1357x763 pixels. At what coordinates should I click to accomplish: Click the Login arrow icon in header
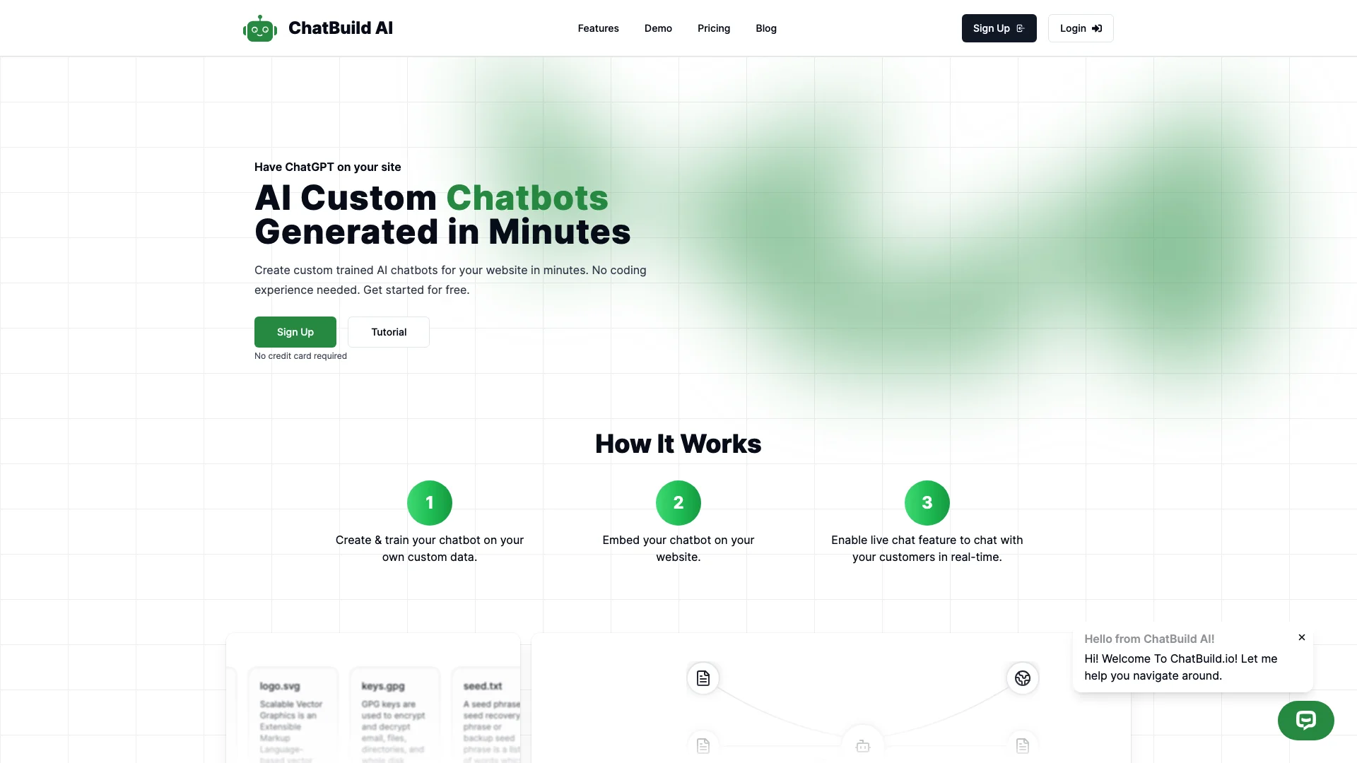tap(1097, 28)
